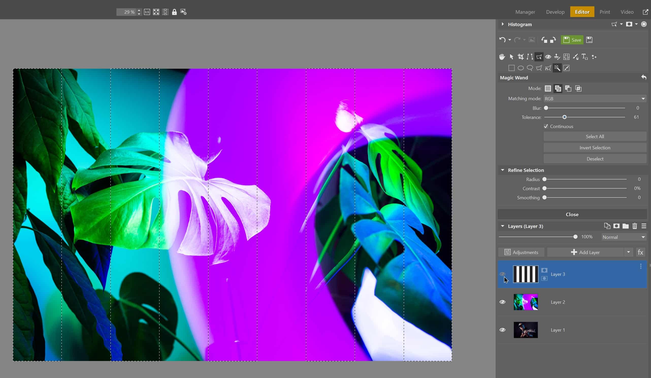651x378 pixels.
Task: Undo the last edit
Action: point(502,40)
